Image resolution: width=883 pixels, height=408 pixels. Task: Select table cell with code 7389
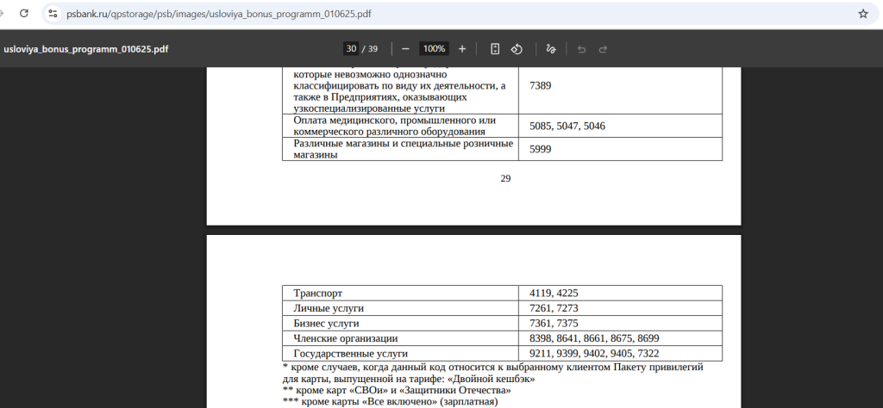coord(620,85)
